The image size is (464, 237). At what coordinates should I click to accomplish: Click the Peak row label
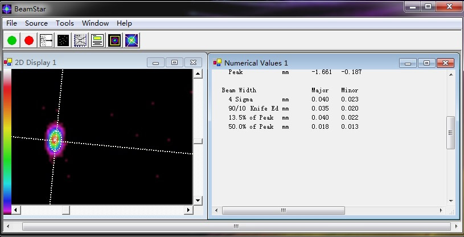pyautogui.click(x=236, y=72)
